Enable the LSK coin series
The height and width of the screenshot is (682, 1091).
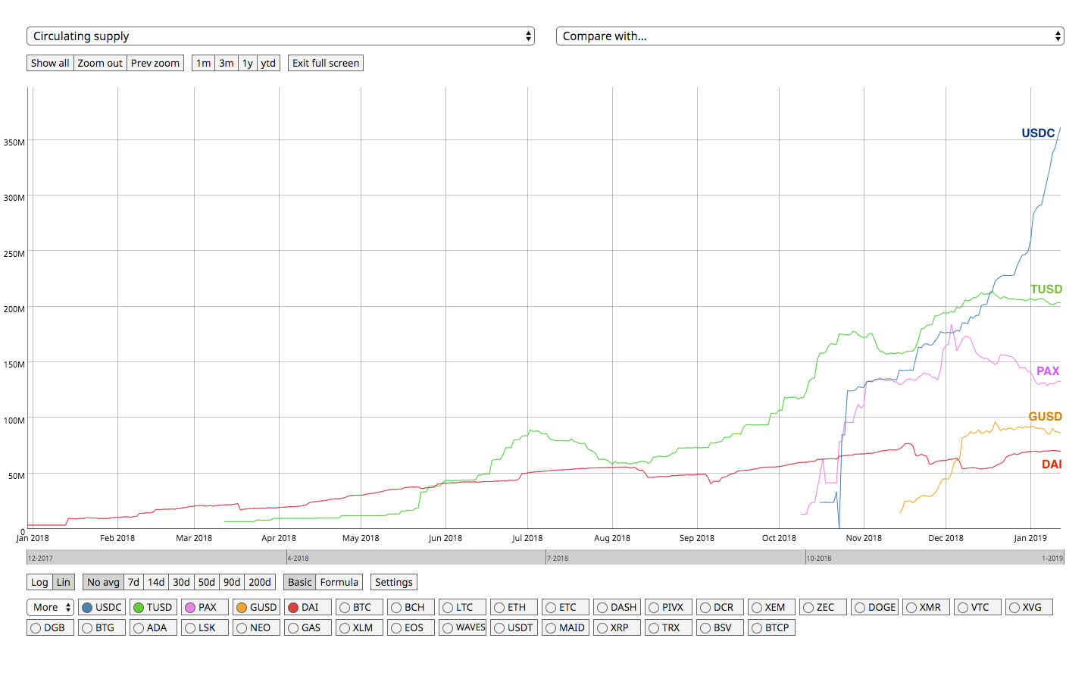pyautogui.click(x=205, y=628)
